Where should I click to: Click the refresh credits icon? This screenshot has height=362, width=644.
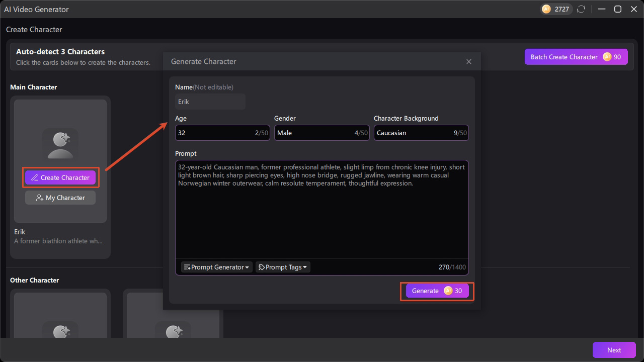coord(581,9)
